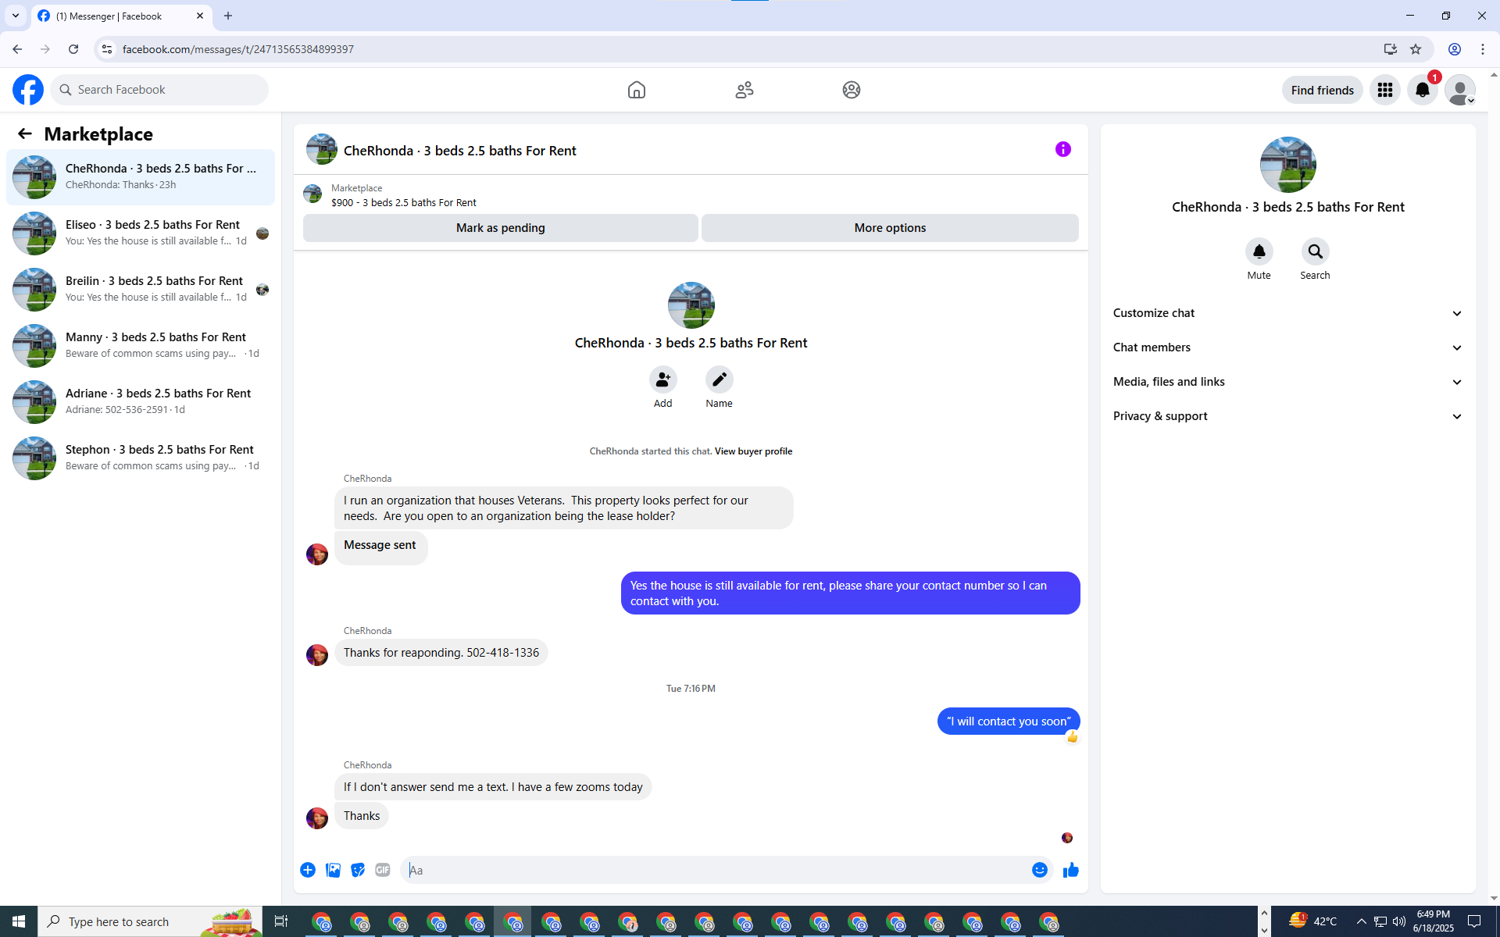The image size is (1500, 937).
Task: Edit the chat name with pencil icon
Action: (720, 379)
